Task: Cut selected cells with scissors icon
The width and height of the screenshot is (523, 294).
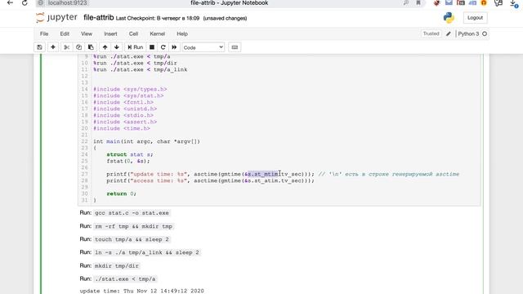Action: [67, 47]
